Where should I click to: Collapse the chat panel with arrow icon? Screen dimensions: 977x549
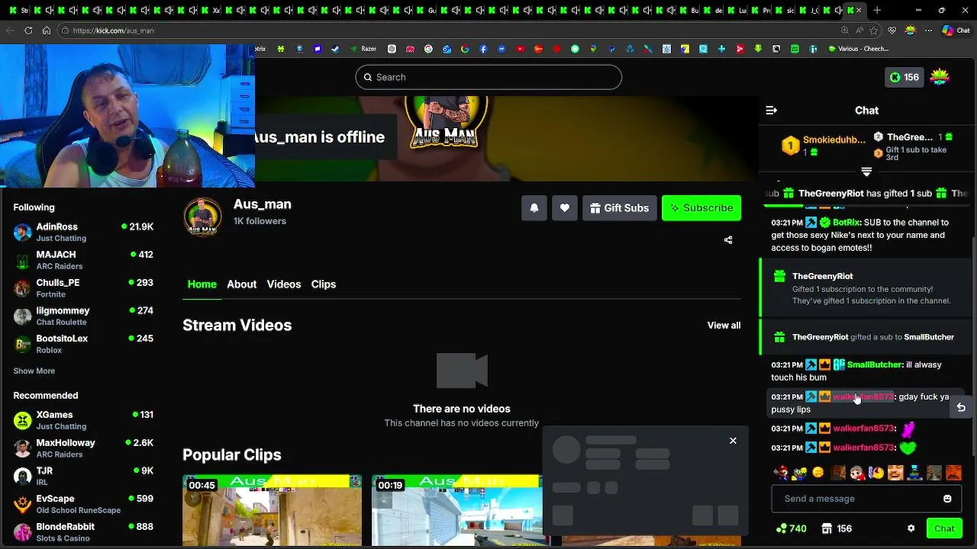[x=772, y=111]
